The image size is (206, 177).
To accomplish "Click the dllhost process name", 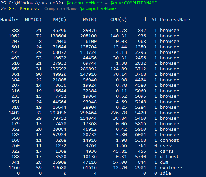I will [170, 157].
